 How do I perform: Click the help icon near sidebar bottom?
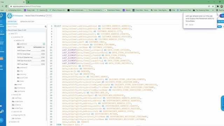[2, 111]
